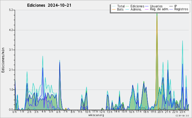Click the '13 h' x-axis tick label
Image resolution: width=192 pixels, height=118 pixels.
click(109, 112)
